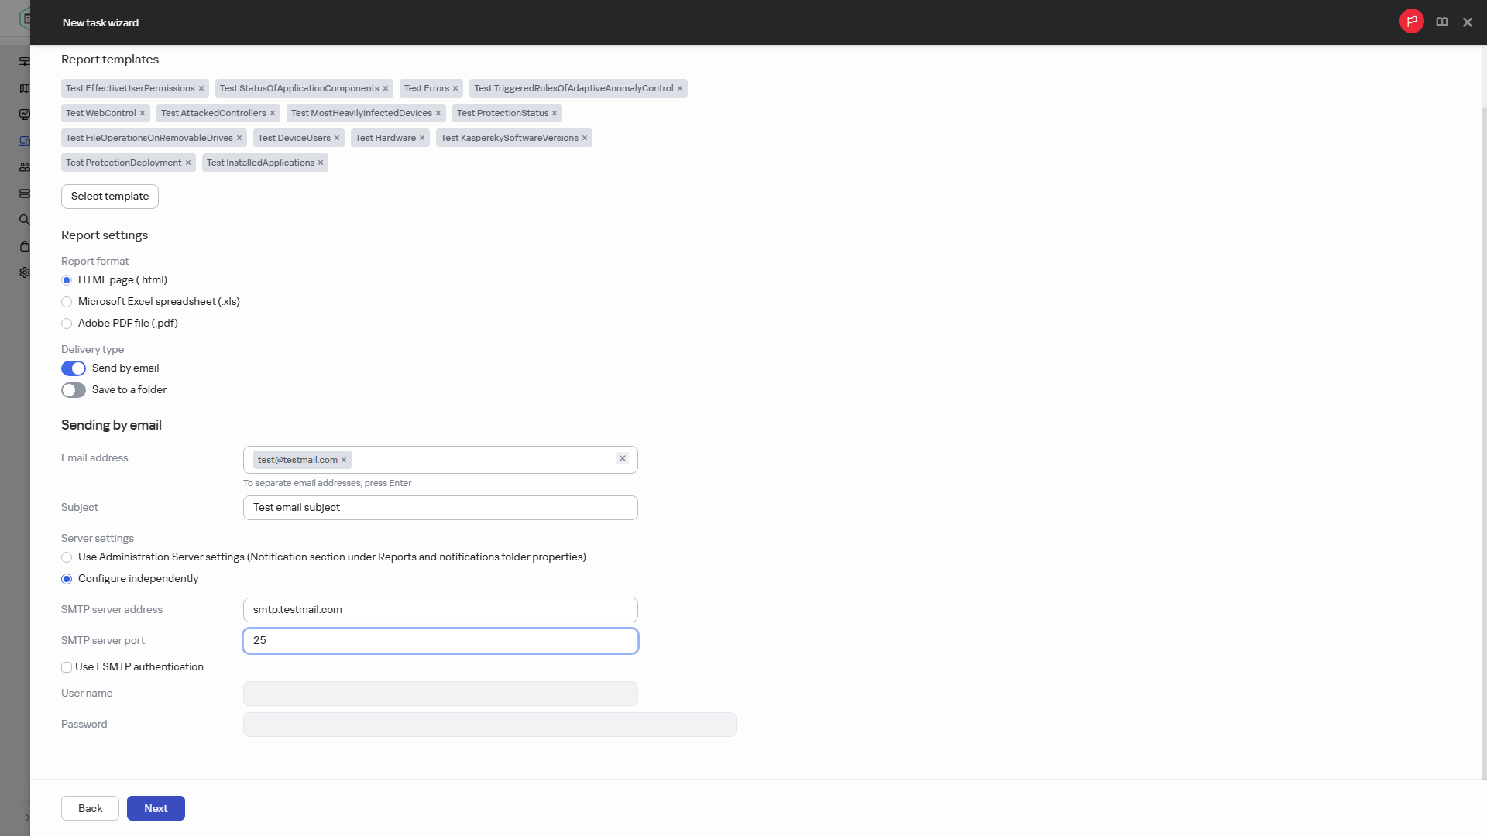Focus the SMTP server port field

[441, 641]
